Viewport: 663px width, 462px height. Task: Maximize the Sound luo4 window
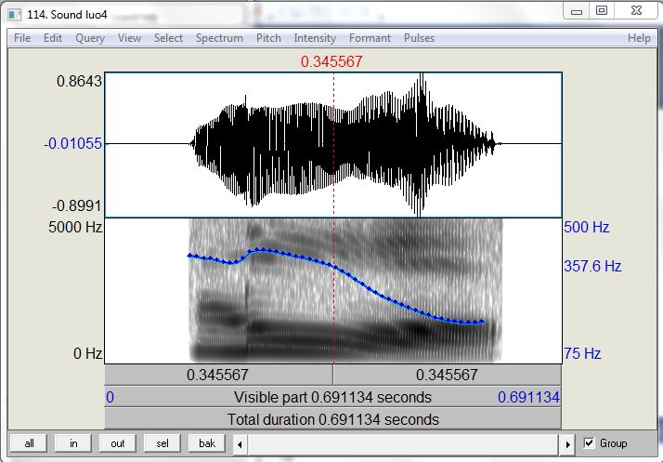tap(602, 10)
